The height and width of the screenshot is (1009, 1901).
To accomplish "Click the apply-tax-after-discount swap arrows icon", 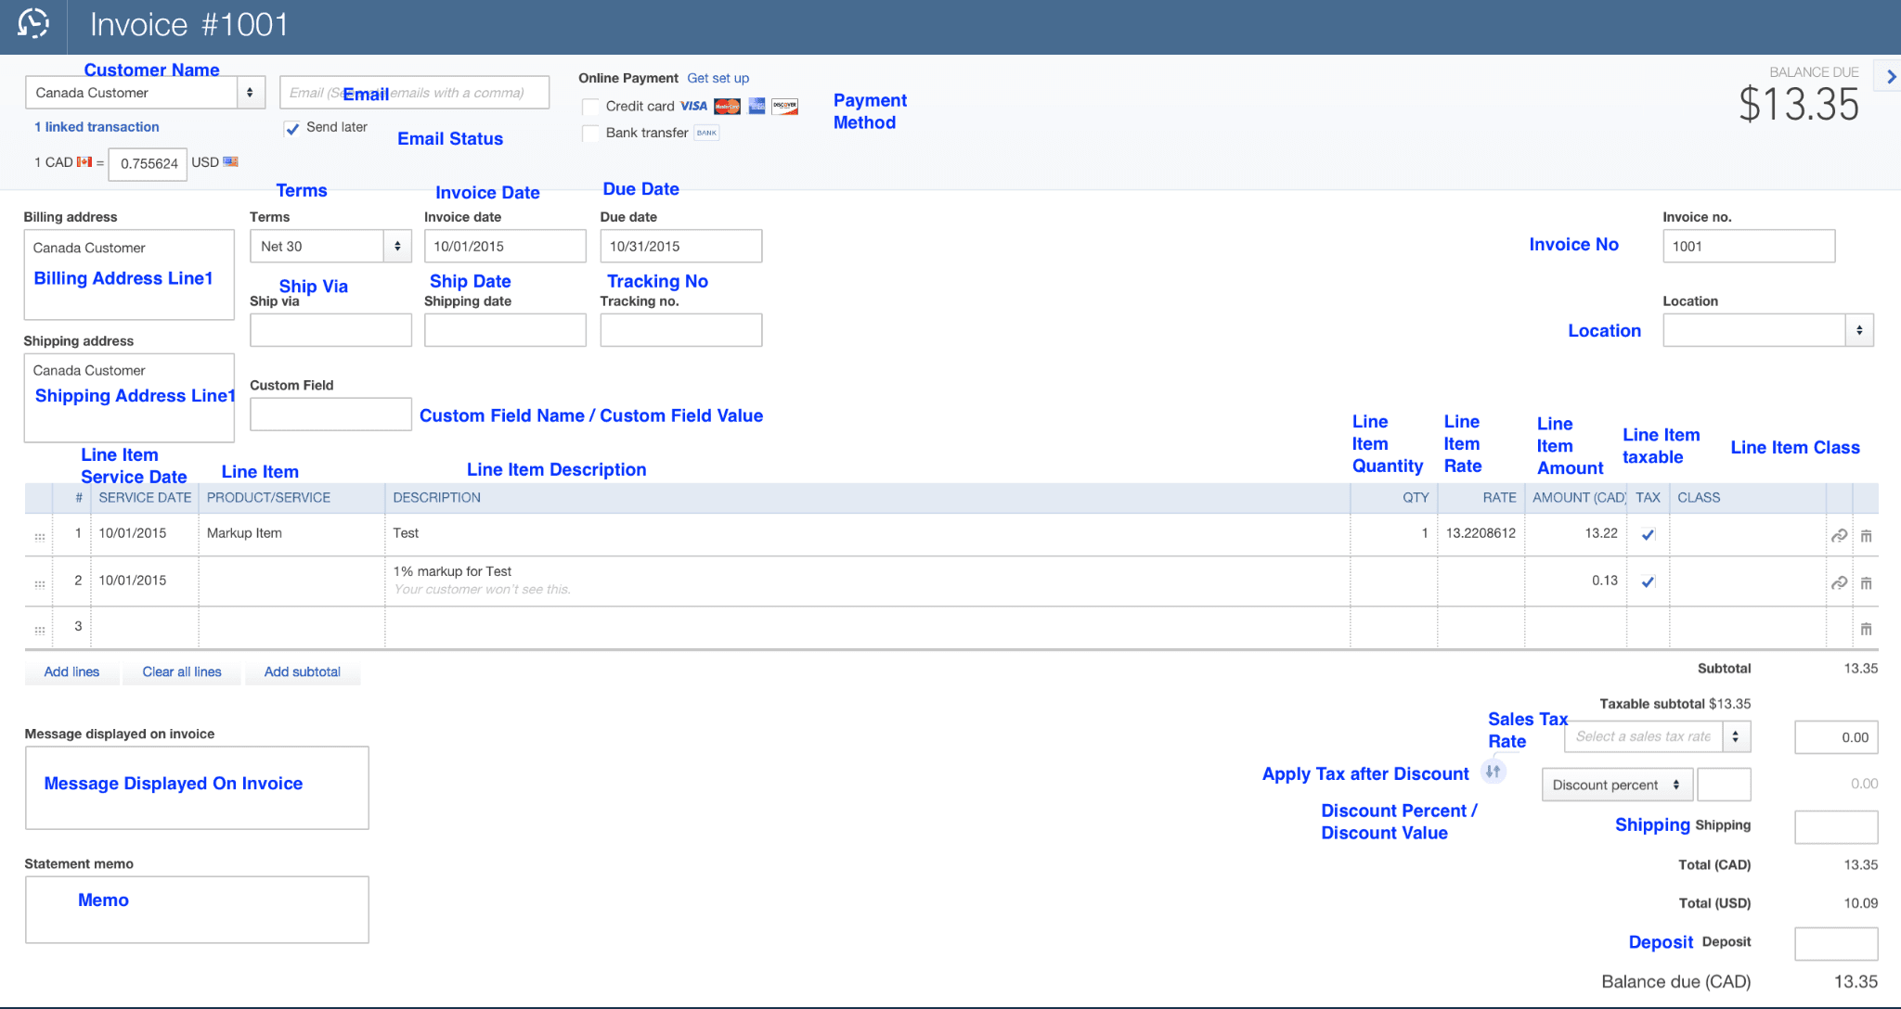I will (1493, 772).
